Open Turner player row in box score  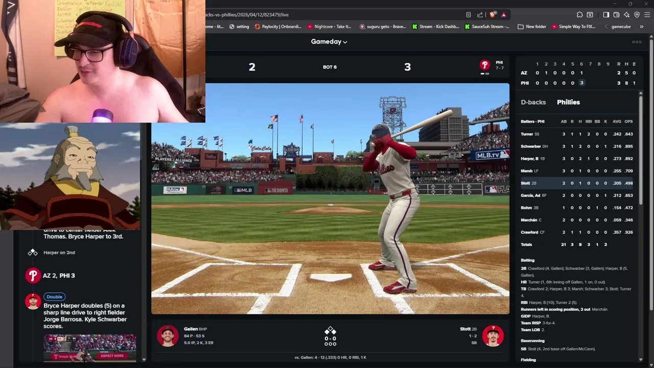coord(577,134)
